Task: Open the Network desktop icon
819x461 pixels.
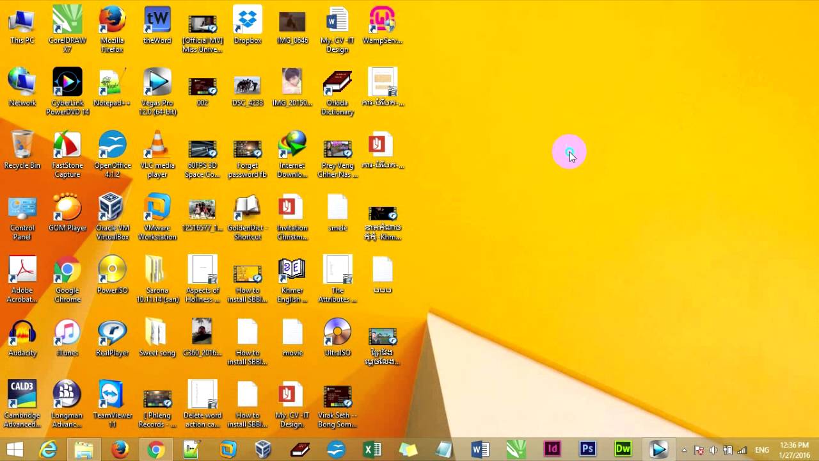Action: pyautogui.click(x=22, y=88)
